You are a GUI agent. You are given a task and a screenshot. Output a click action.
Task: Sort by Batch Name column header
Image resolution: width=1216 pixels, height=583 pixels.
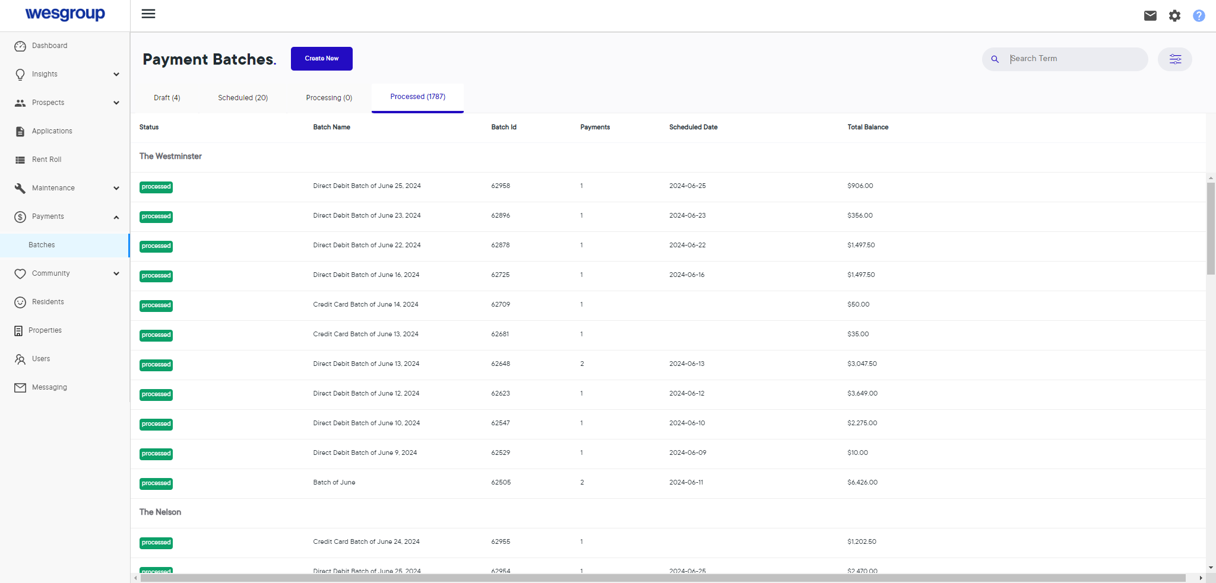tap(331, 127)
